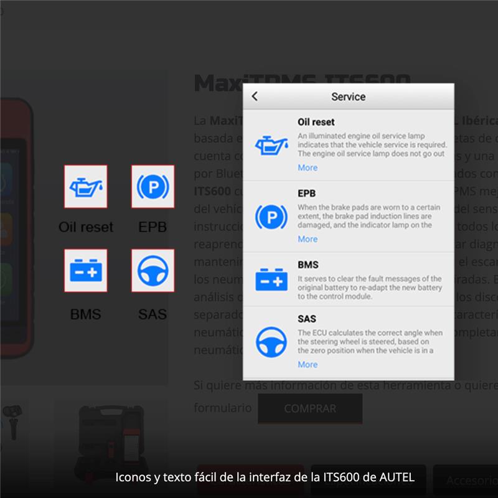This screenshot has height=498, width=498.
Task: Select the bold "Oil reset" heading in Service list
Action: point(316,122)
